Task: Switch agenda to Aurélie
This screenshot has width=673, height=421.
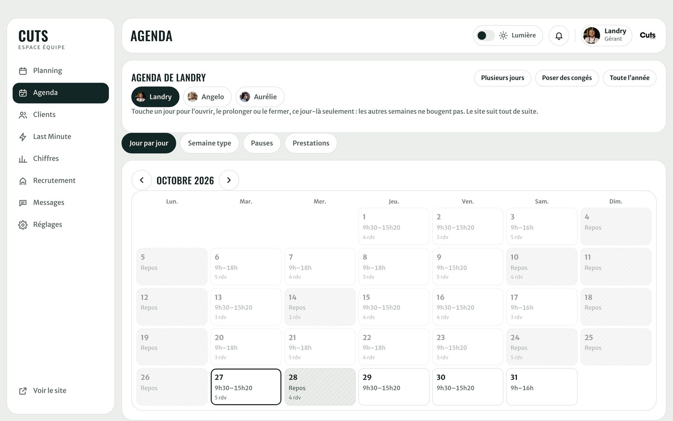Action: point(260,97)
